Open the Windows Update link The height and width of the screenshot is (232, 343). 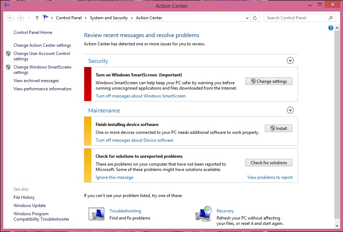[30, 206]
